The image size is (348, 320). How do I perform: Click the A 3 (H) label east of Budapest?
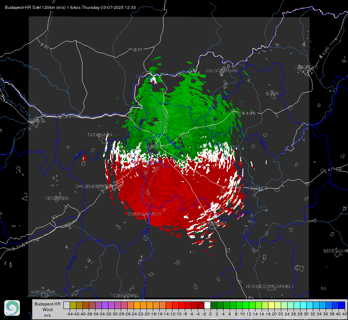click(x=248, y=113)
